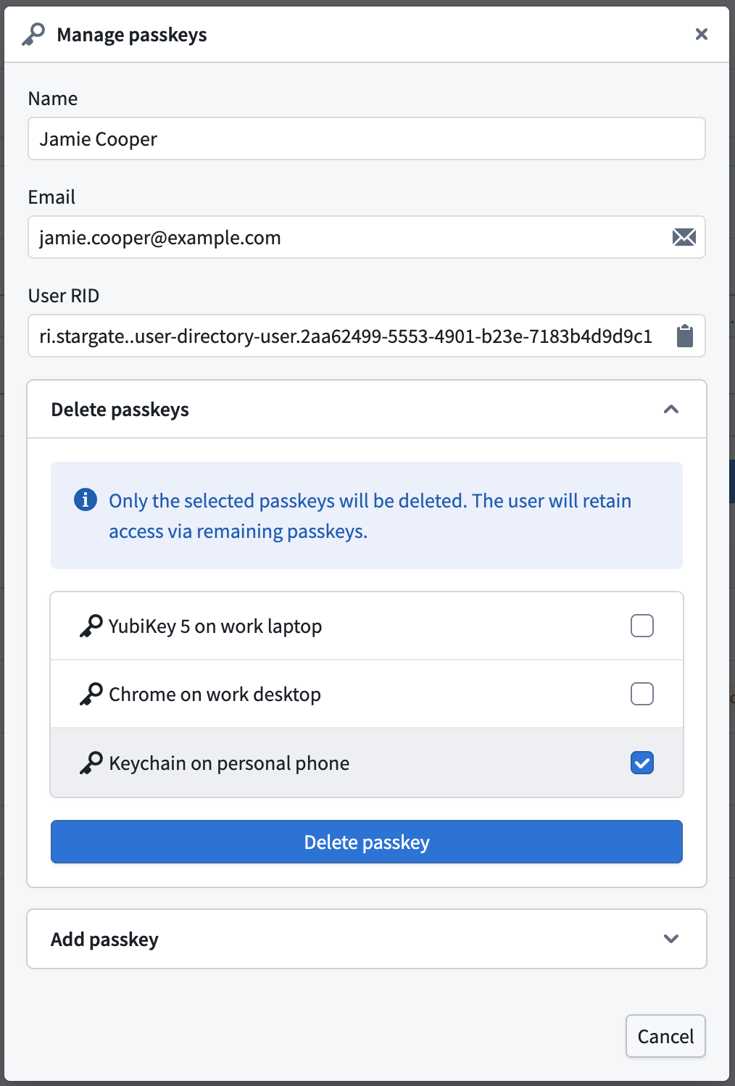Click the Email address input field
The image size is (735, 1086).
[367, 237]
